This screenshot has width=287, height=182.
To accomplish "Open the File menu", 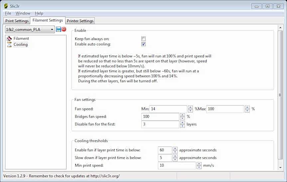I will click(8, 13).
